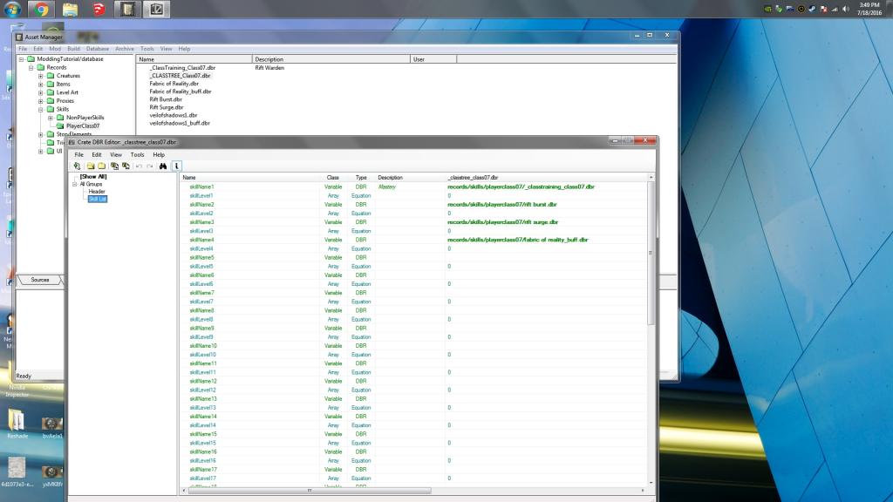Expand the Creatures folder in the tree
This screenshot has height=502, width=893.
[x=40, y=76]
